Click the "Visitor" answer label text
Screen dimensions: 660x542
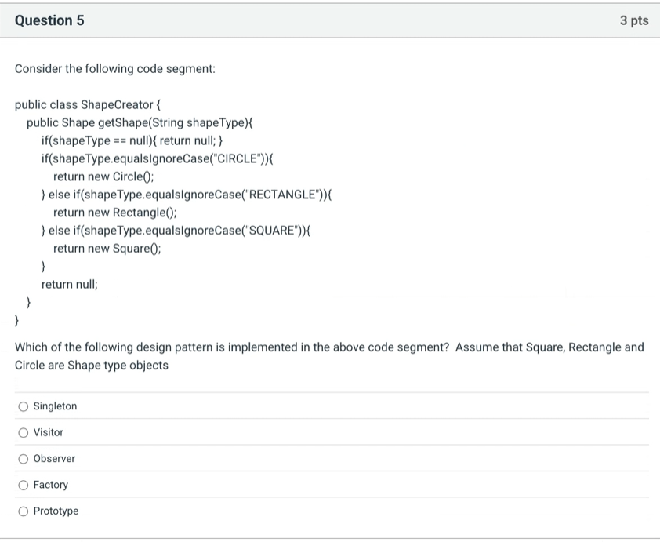pyautogui.click(x=49, y=432)
